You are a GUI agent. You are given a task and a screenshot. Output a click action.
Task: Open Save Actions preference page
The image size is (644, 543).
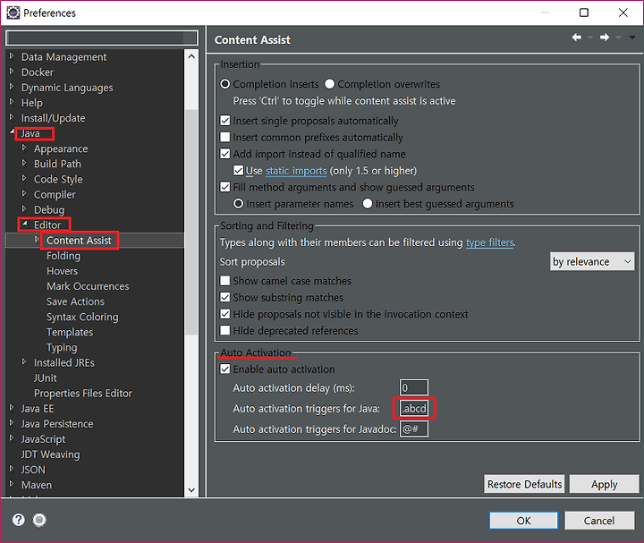click(75, 301)
